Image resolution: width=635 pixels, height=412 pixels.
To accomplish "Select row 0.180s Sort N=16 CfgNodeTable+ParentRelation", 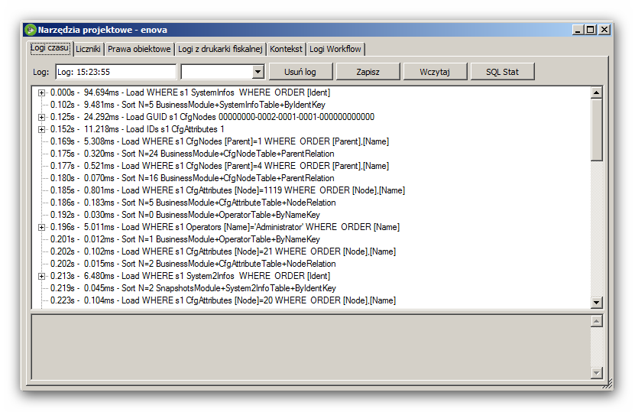I will pyautogui.click(x=193, y=178).
